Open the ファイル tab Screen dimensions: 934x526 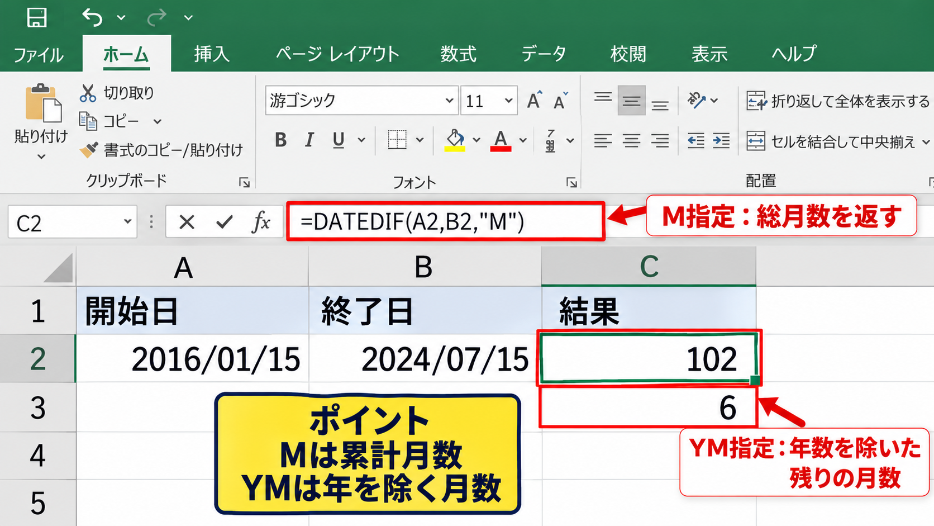39,54
